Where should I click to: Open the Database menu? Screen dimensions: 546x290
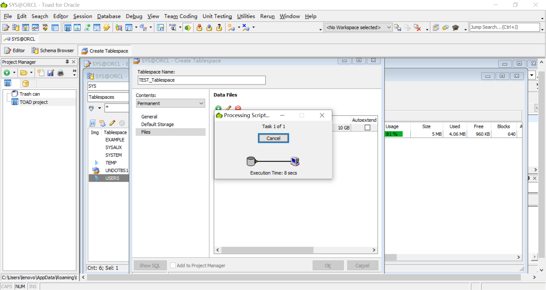tap(109, 16)
